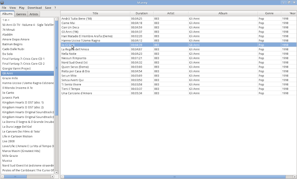Select track 'Gli Anni ('96)'
Screen dimensions: 297x179
(70, 32)
